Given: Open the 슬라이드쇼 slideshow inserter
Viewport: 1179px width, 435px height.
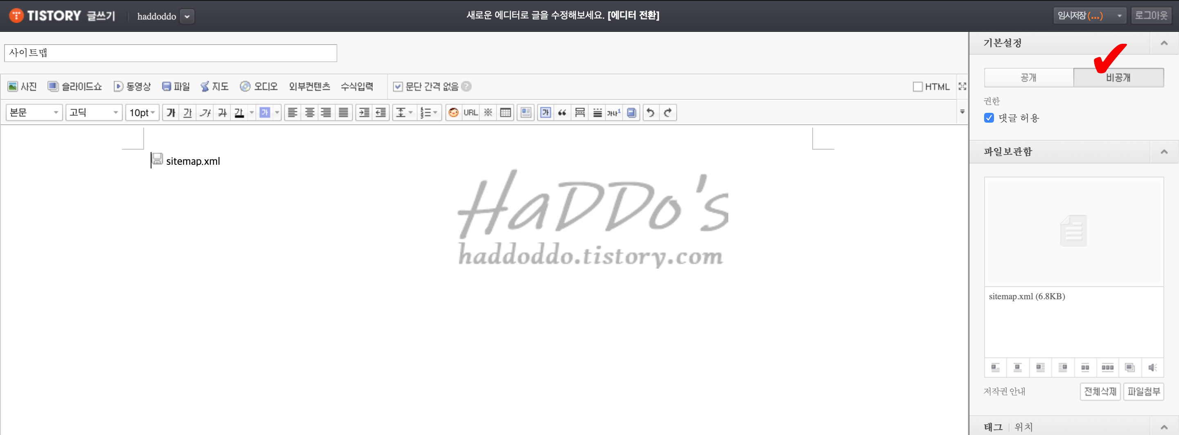Looking at the screenshot, I should pos(75,86).
